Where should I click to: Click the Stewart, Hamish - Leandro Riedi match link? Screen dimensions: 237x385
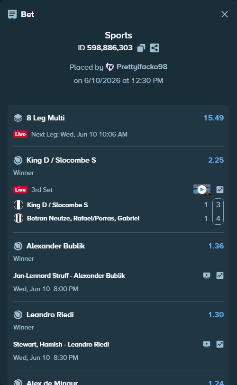61,344
